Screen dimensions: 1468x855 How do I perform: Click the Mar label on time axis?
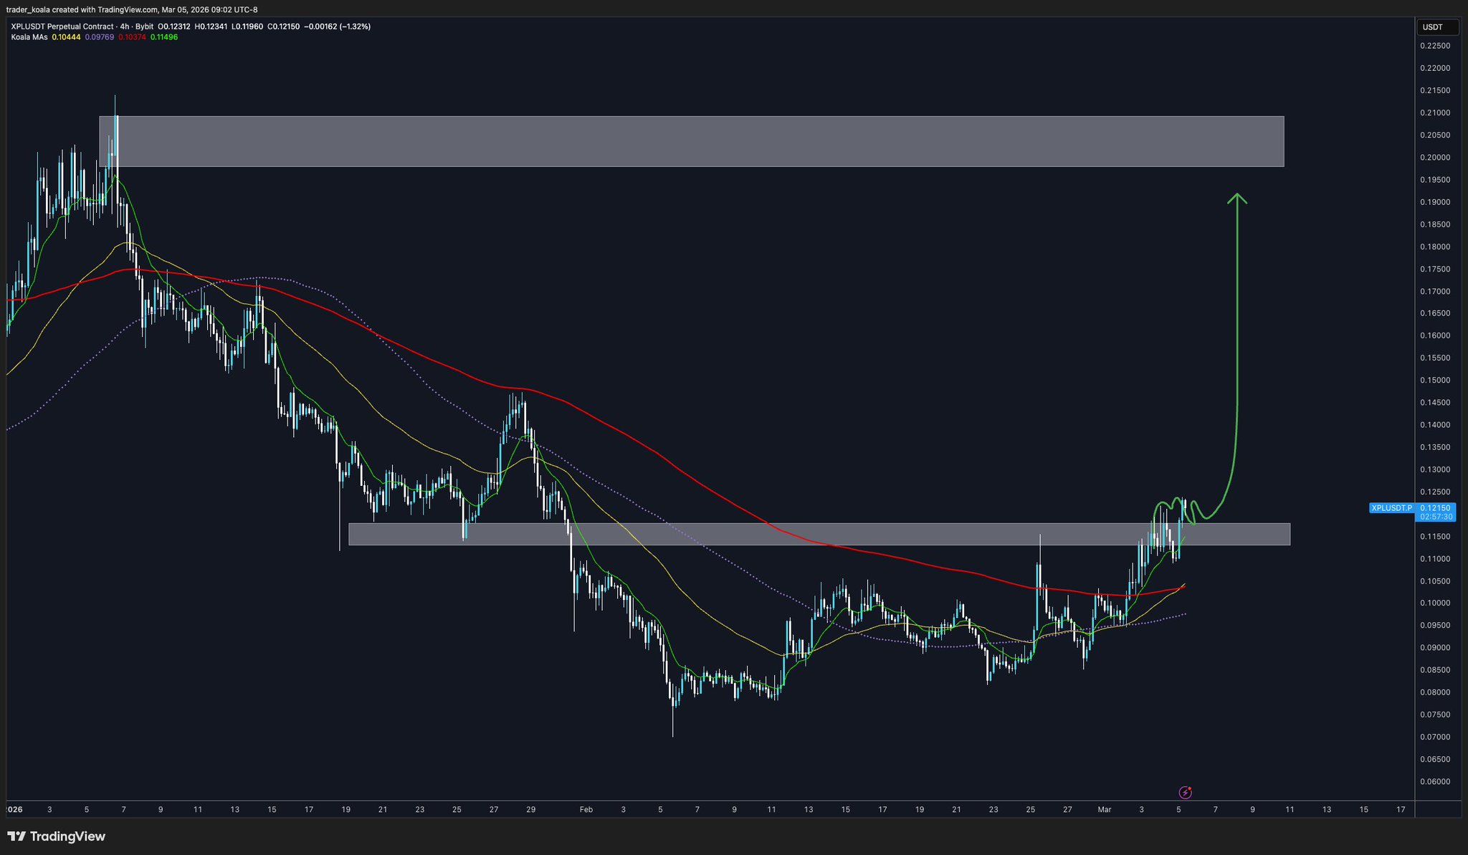click(x=1104, y=810)
